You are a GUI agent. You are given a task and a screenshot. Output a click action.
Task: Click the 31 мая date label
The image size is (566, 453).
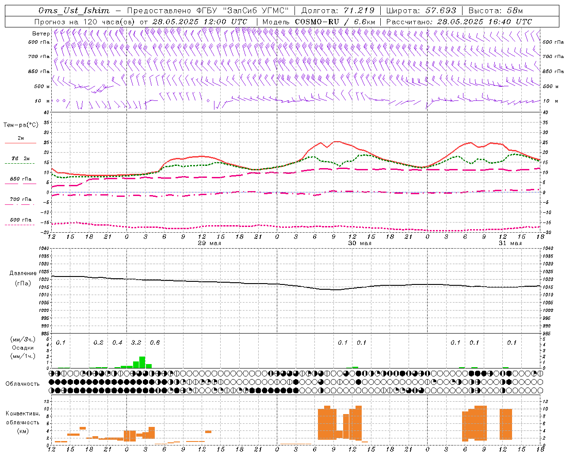tap(510, 243)
